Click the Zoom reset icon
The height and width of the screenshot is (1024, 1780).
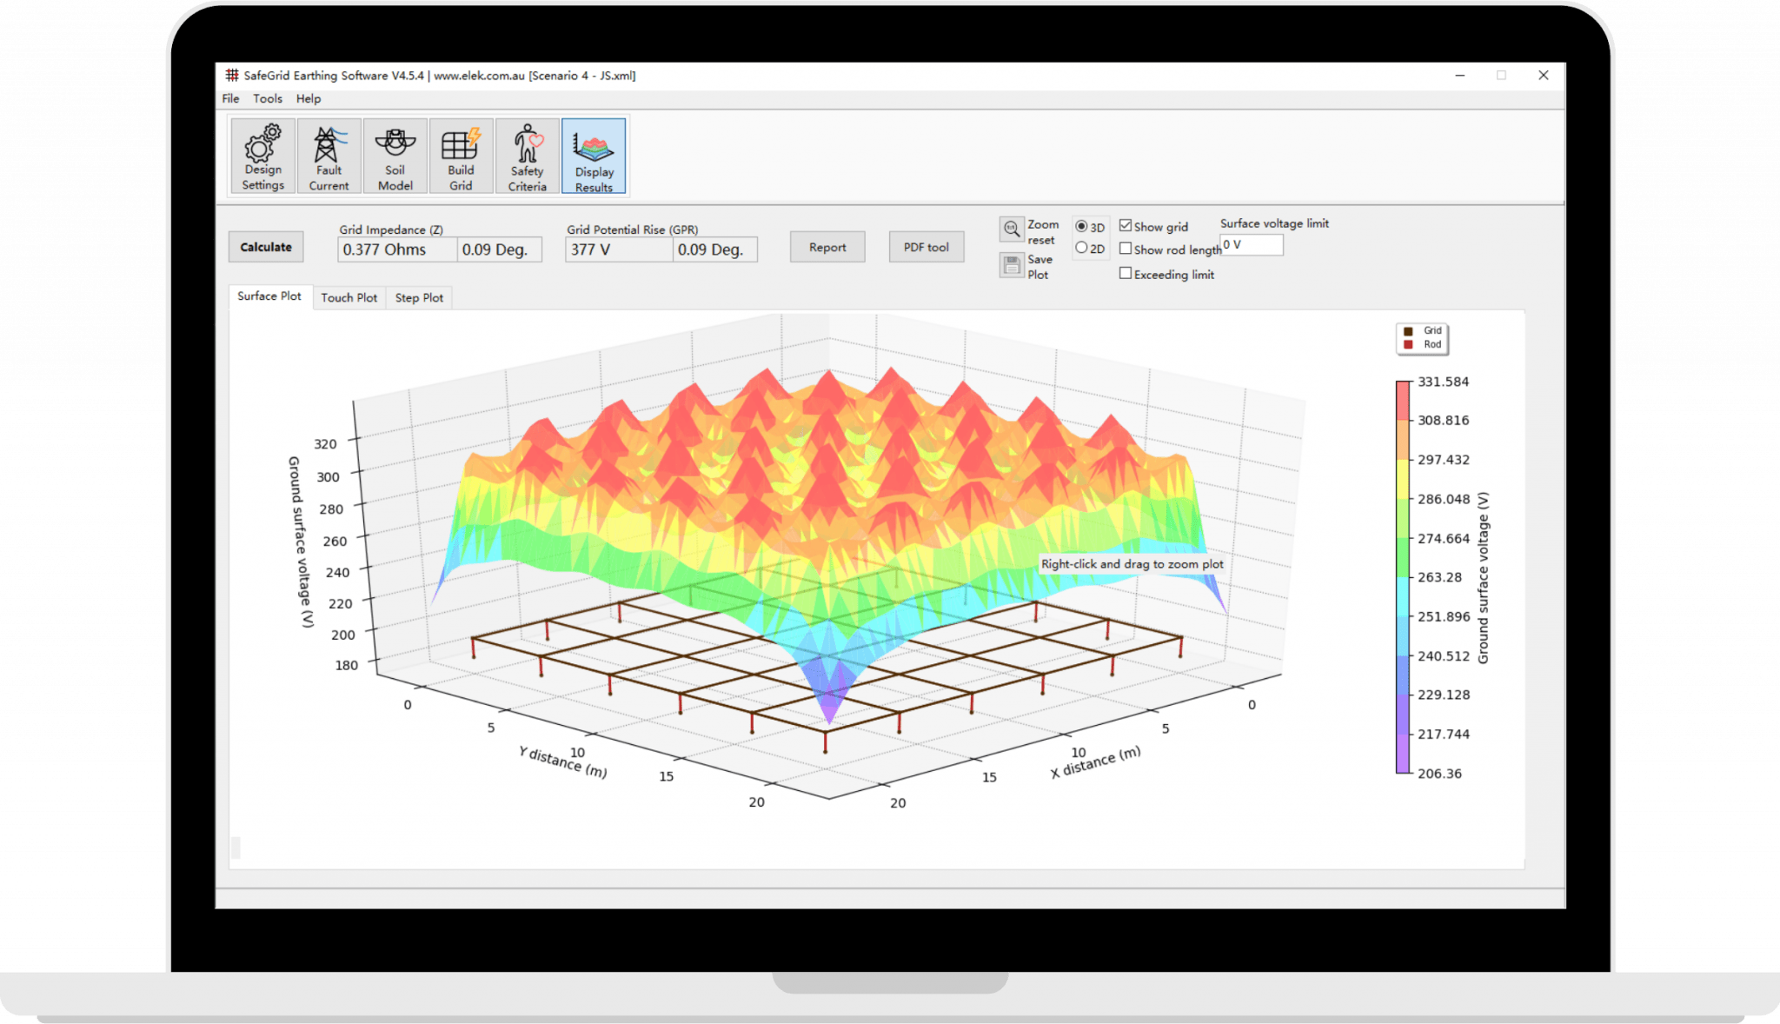pyautogui.click(x=1012, y=229)
